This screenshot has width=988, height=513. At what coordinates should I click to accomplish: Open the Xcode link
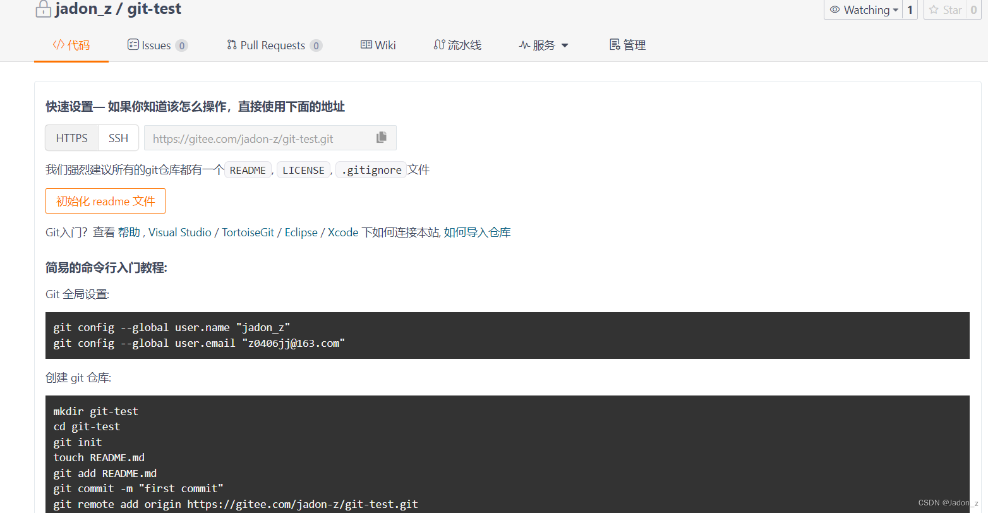point(343,232)
